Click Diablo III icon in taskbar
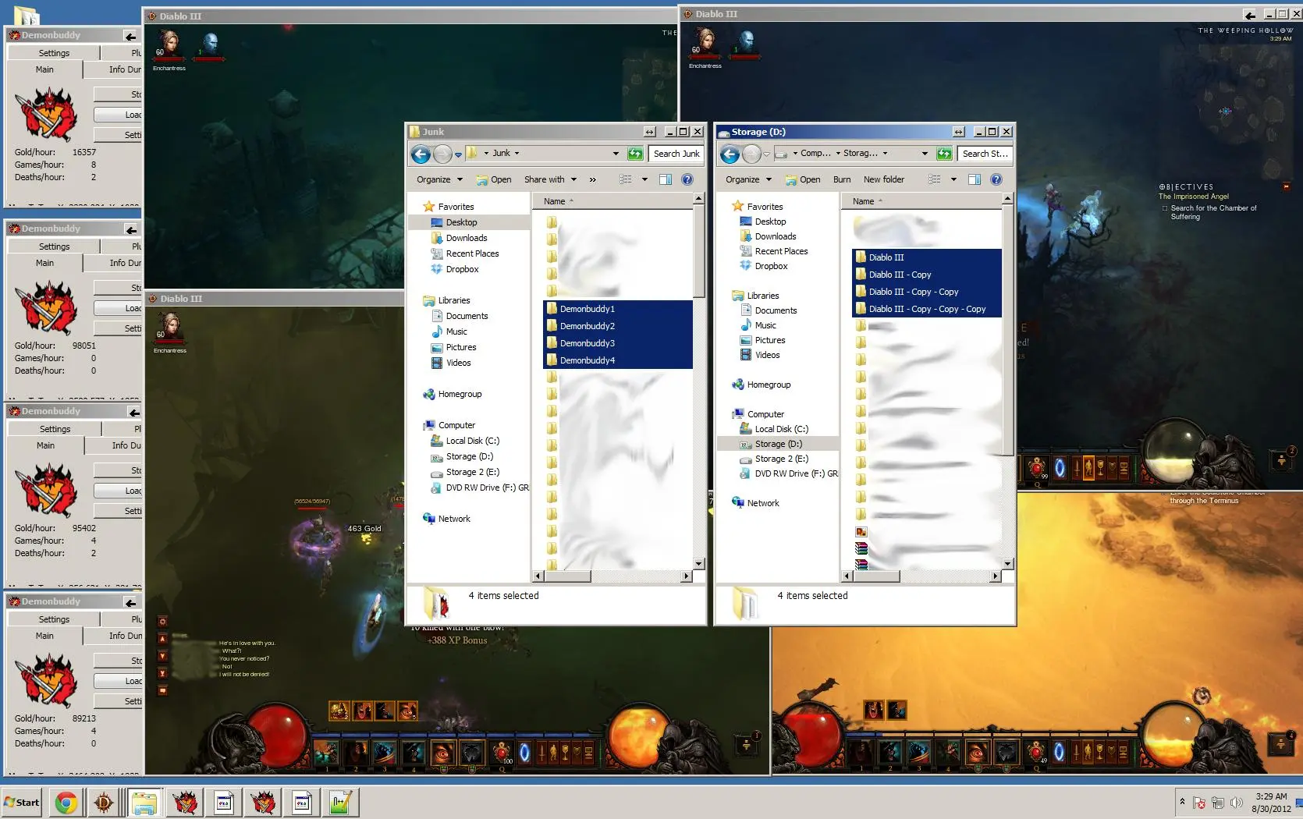Image resolution: width=1303 pixels, height=819 pixels. (x=104, y=802)
